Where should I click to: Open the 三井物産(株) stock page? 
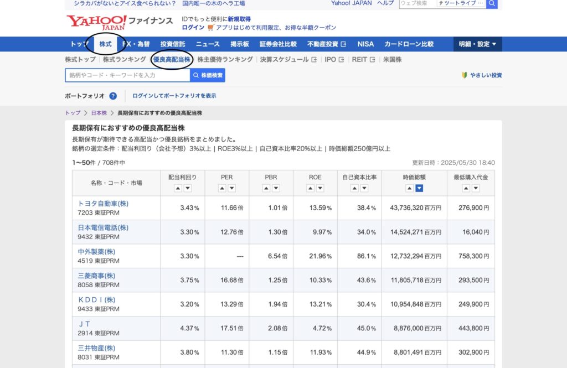tap(96, 348)
